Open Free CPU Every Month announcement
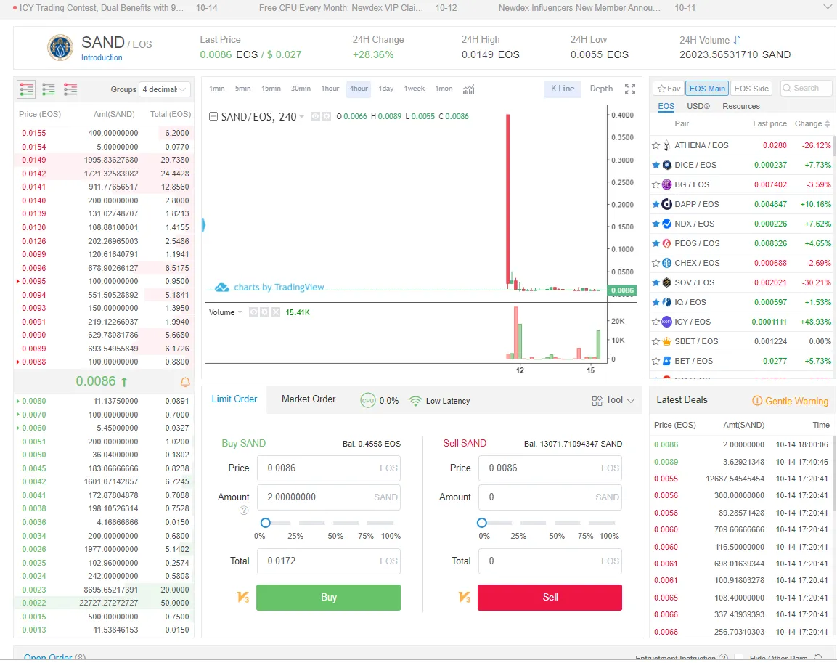 point(341,8)
